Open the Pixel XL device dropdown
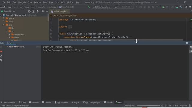 pos(123,7)
